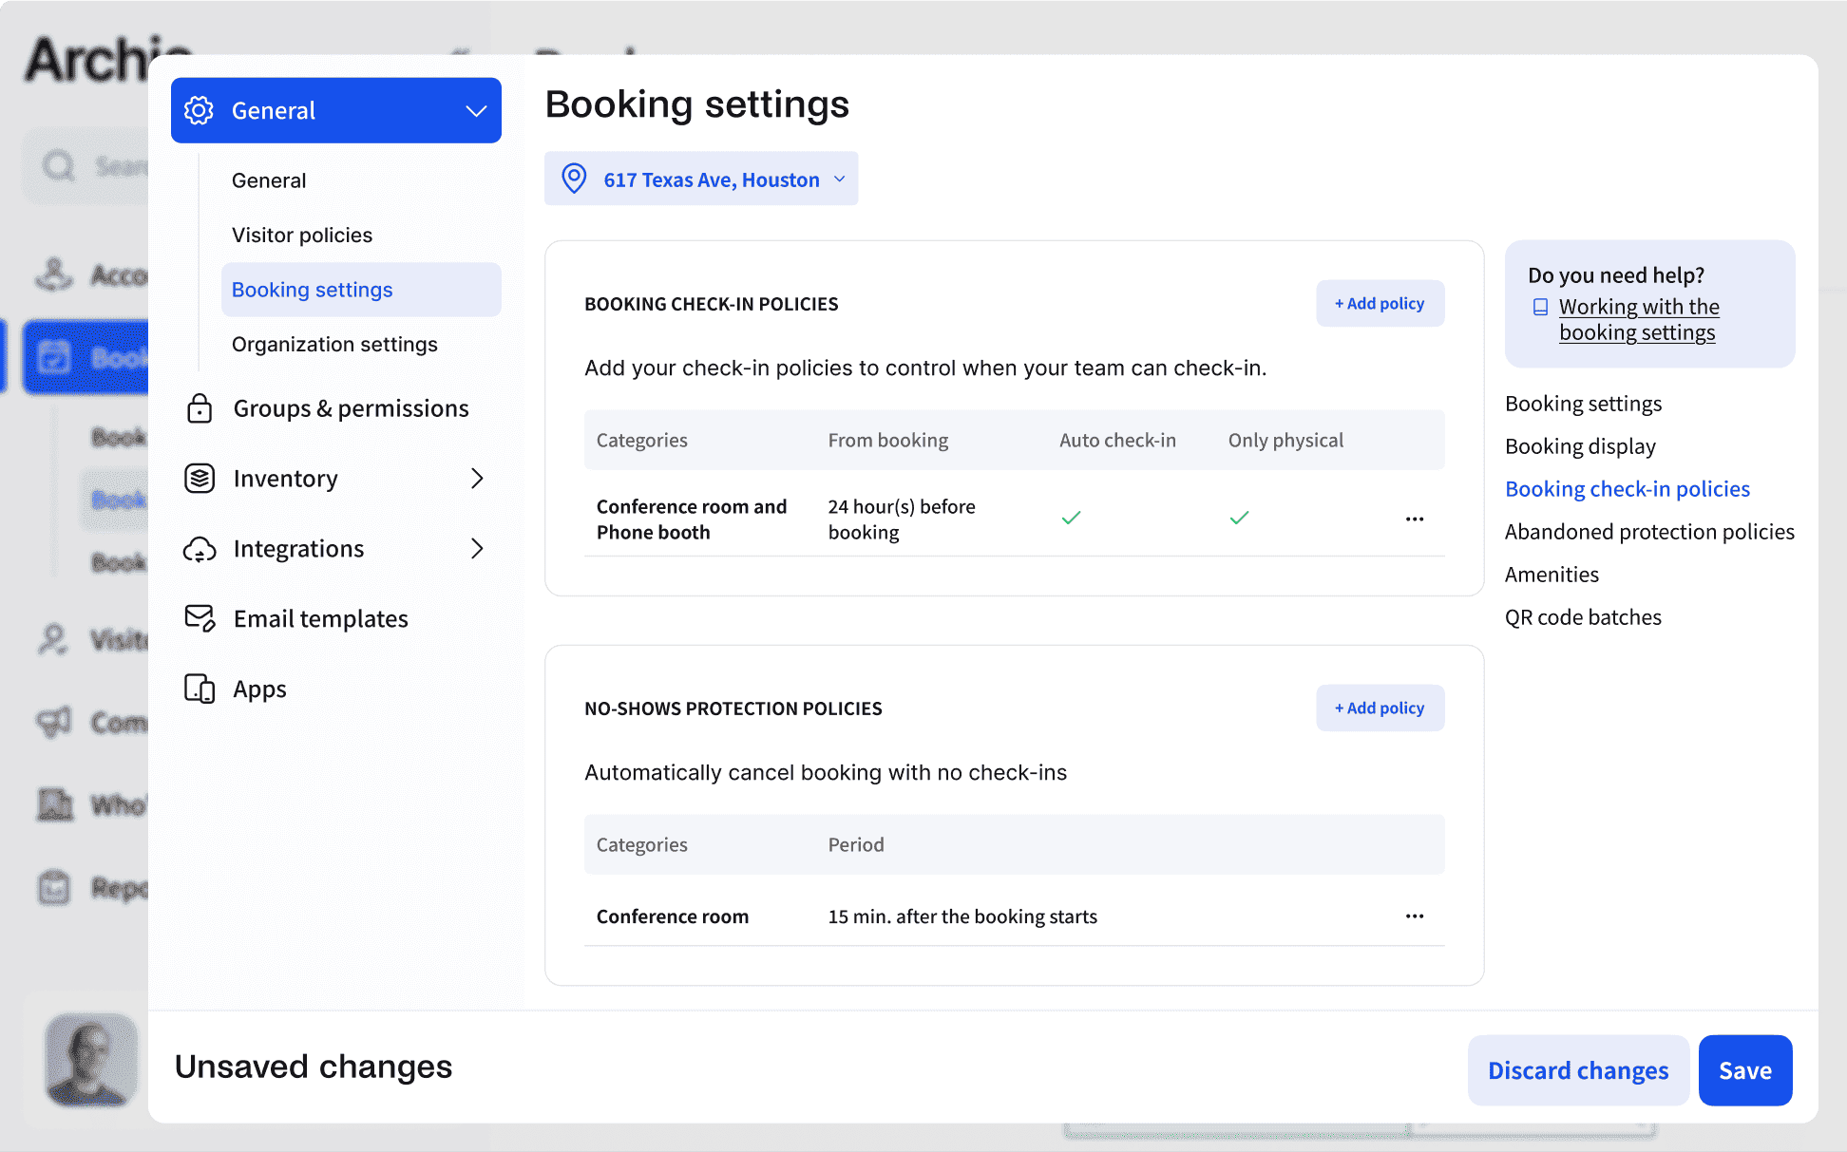This screenshot has width=1847, height=1152.
Task: Toggle Auto check-in checkmark for Conference room and Phone booth
Action: click(1071, 519)
